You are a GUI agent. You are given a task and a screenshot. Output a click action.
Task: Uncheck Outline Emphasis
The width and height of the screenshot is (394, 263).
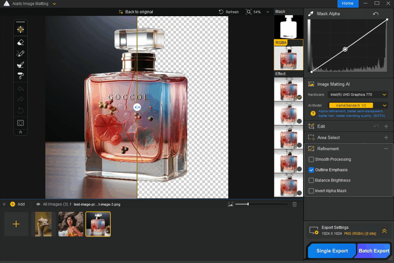pos(311,170)
